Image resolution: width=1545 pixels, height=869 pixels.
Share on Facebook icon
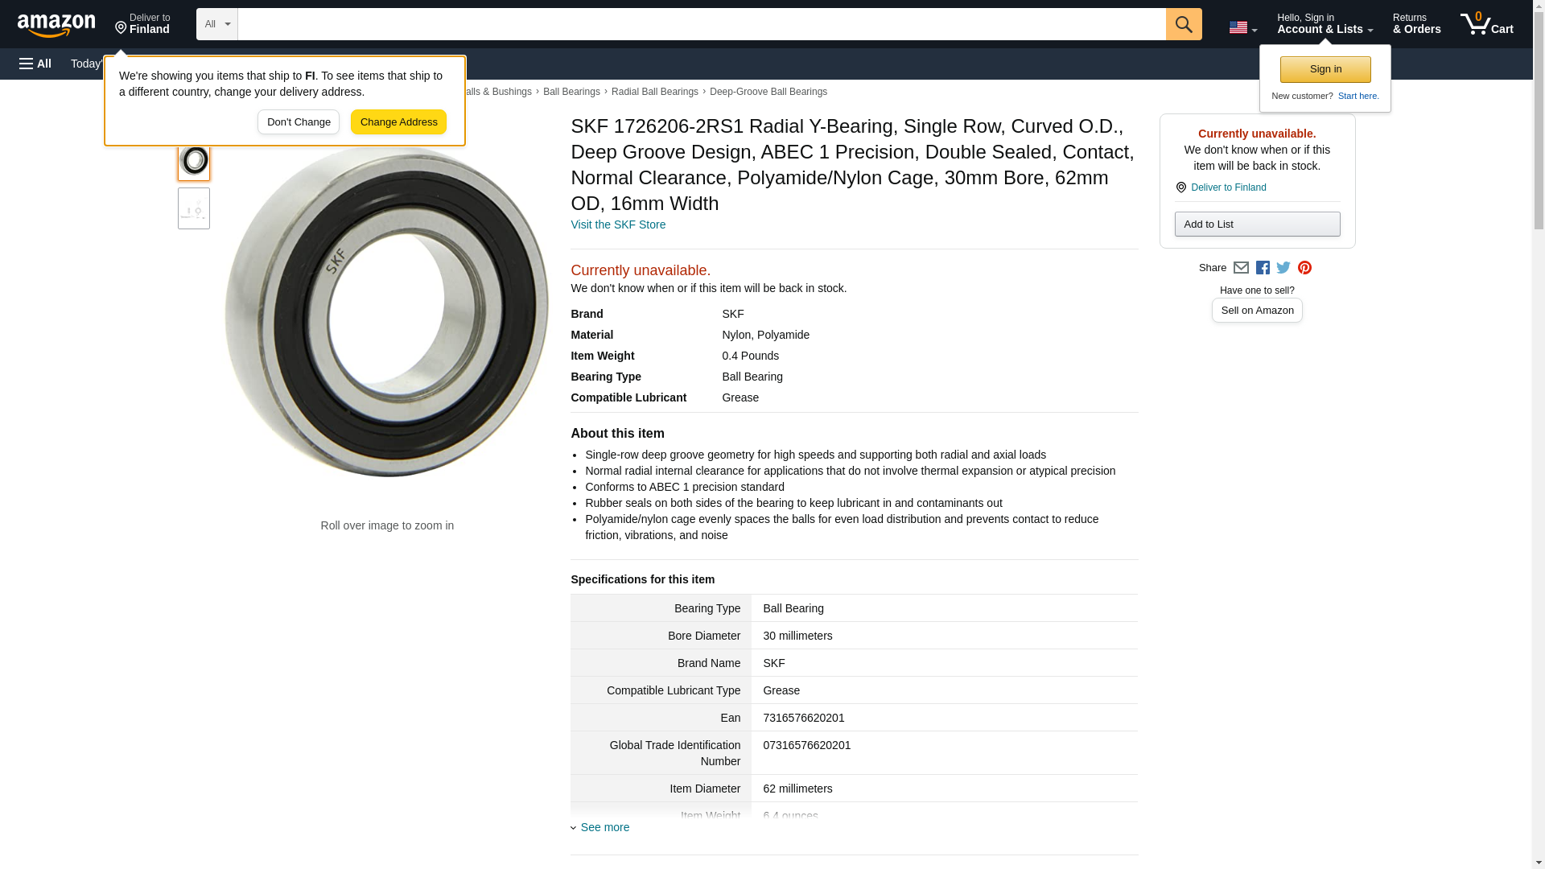click(x=1263, y=268)
